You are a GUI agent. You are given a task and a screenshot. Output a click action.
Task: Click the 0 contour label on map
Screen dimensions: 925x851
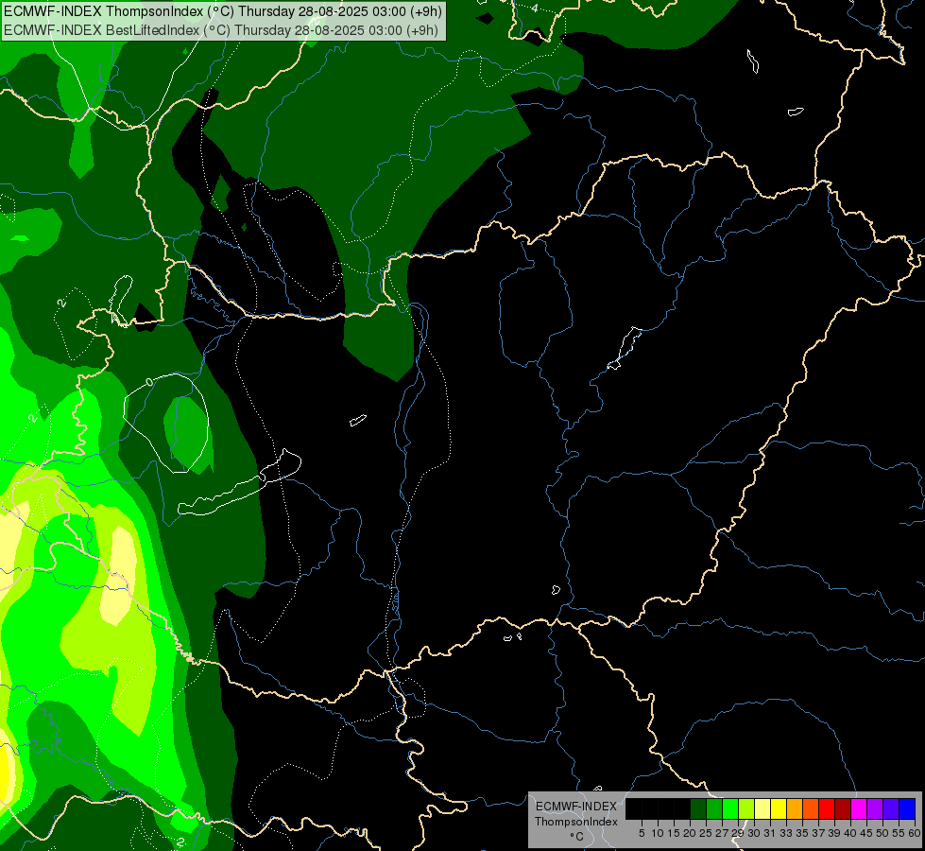tap(149, 382)
